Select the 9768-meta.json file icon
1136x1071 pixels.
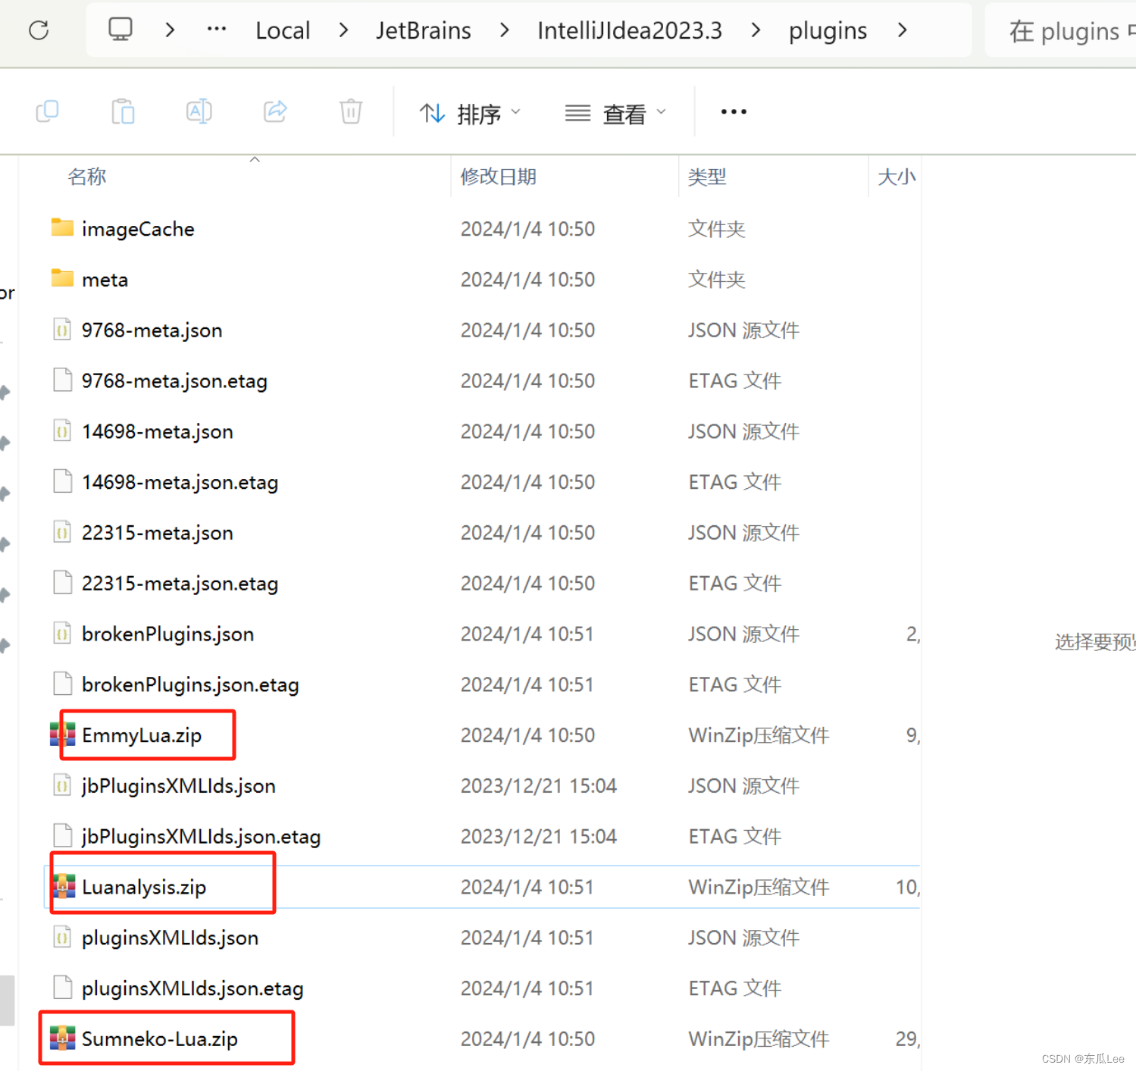(x=62, y=330)
